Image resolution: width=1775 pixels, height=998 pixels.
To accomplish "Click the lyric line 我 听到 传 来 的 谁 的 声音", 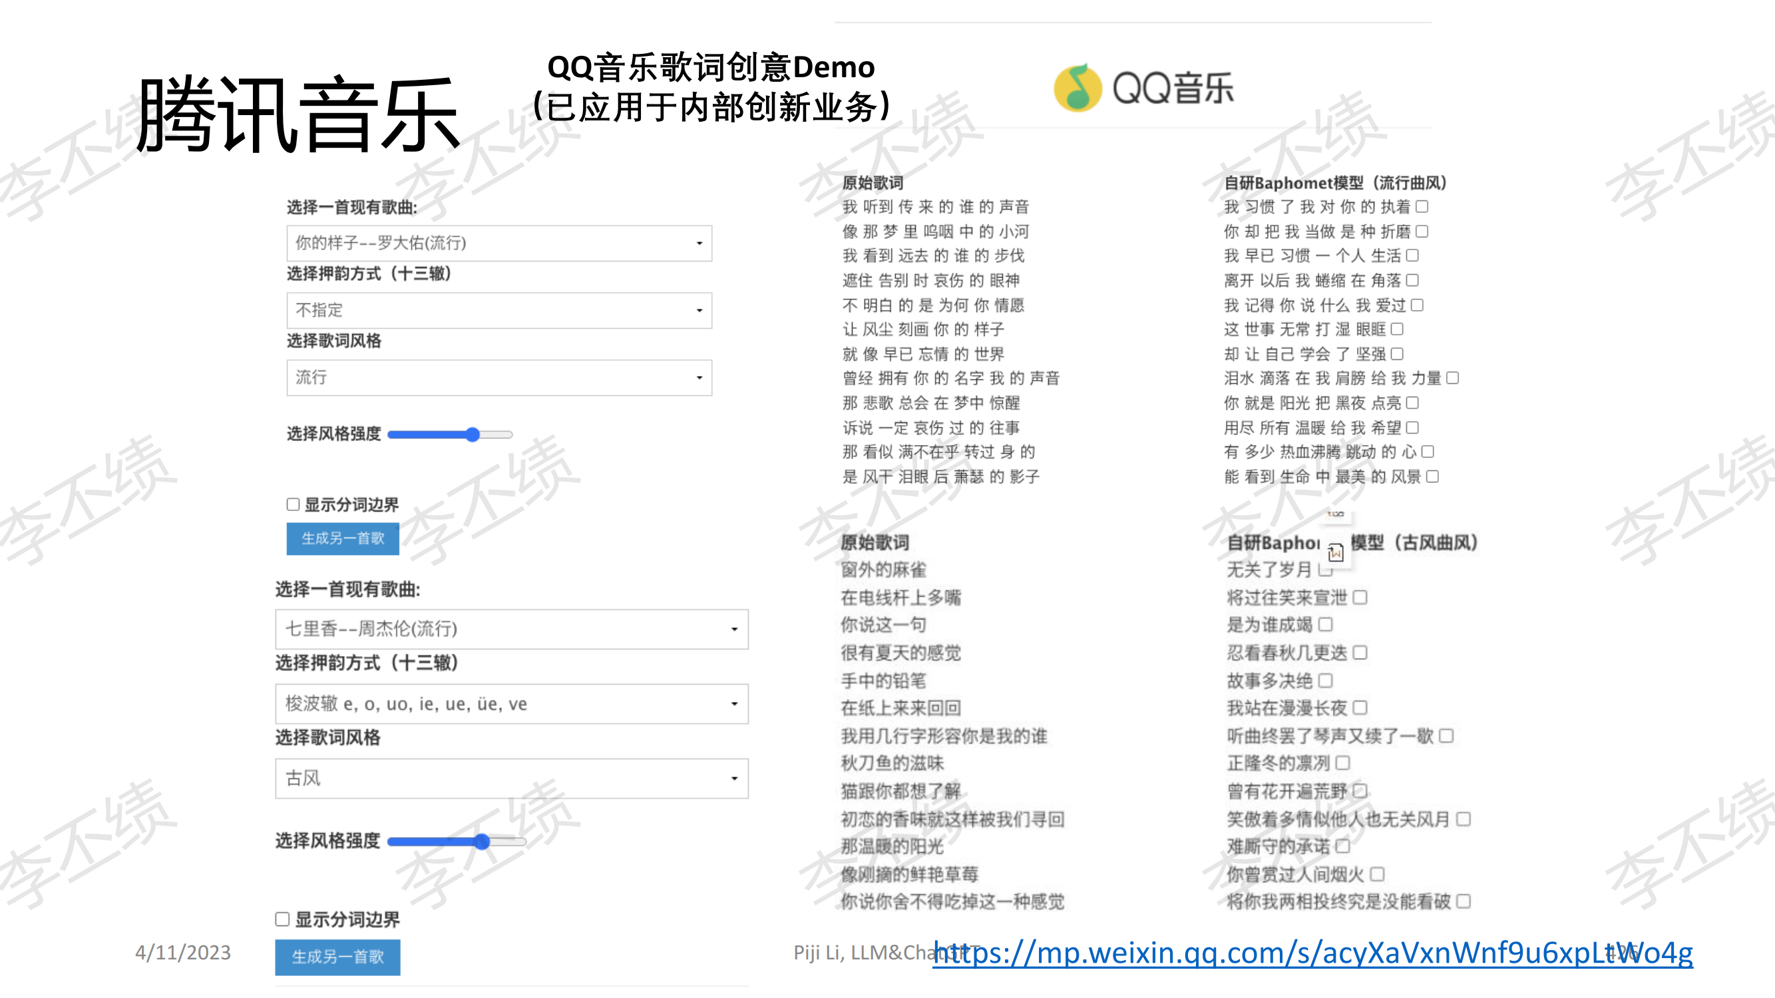I will point(935,207).
